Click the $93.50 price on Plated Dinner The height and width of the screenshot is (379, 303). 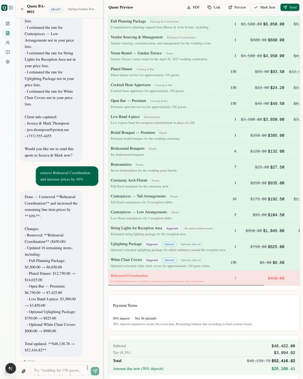277,72
